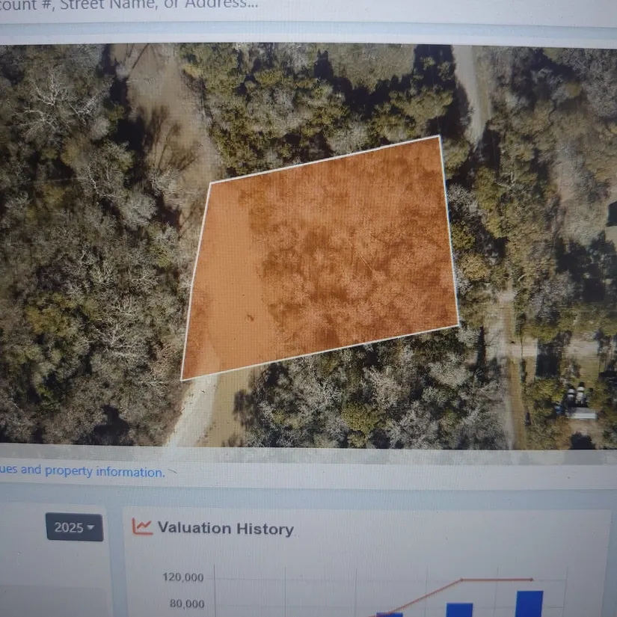Screen dimensions: 617x617
Task: Click the Valuation History heading text
Action: coord(225,529)
